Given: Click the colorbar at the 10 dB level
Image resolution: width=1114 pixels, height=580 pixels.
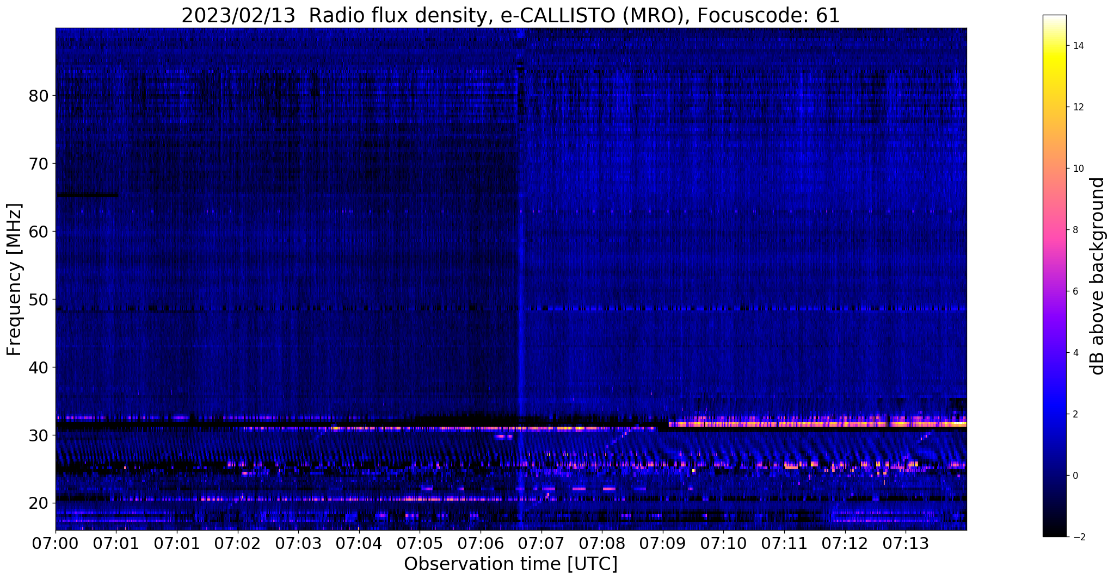Looking at the screenshot, I should pos(1054,169).
